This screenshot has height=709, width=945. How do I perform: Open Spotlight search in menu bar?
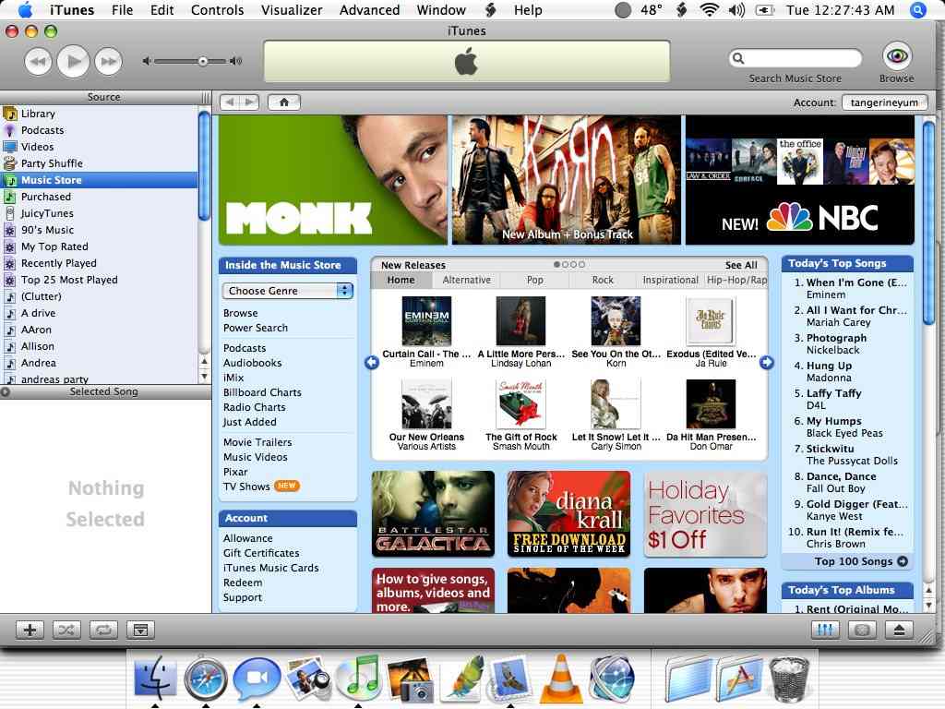tap(918, 10)
